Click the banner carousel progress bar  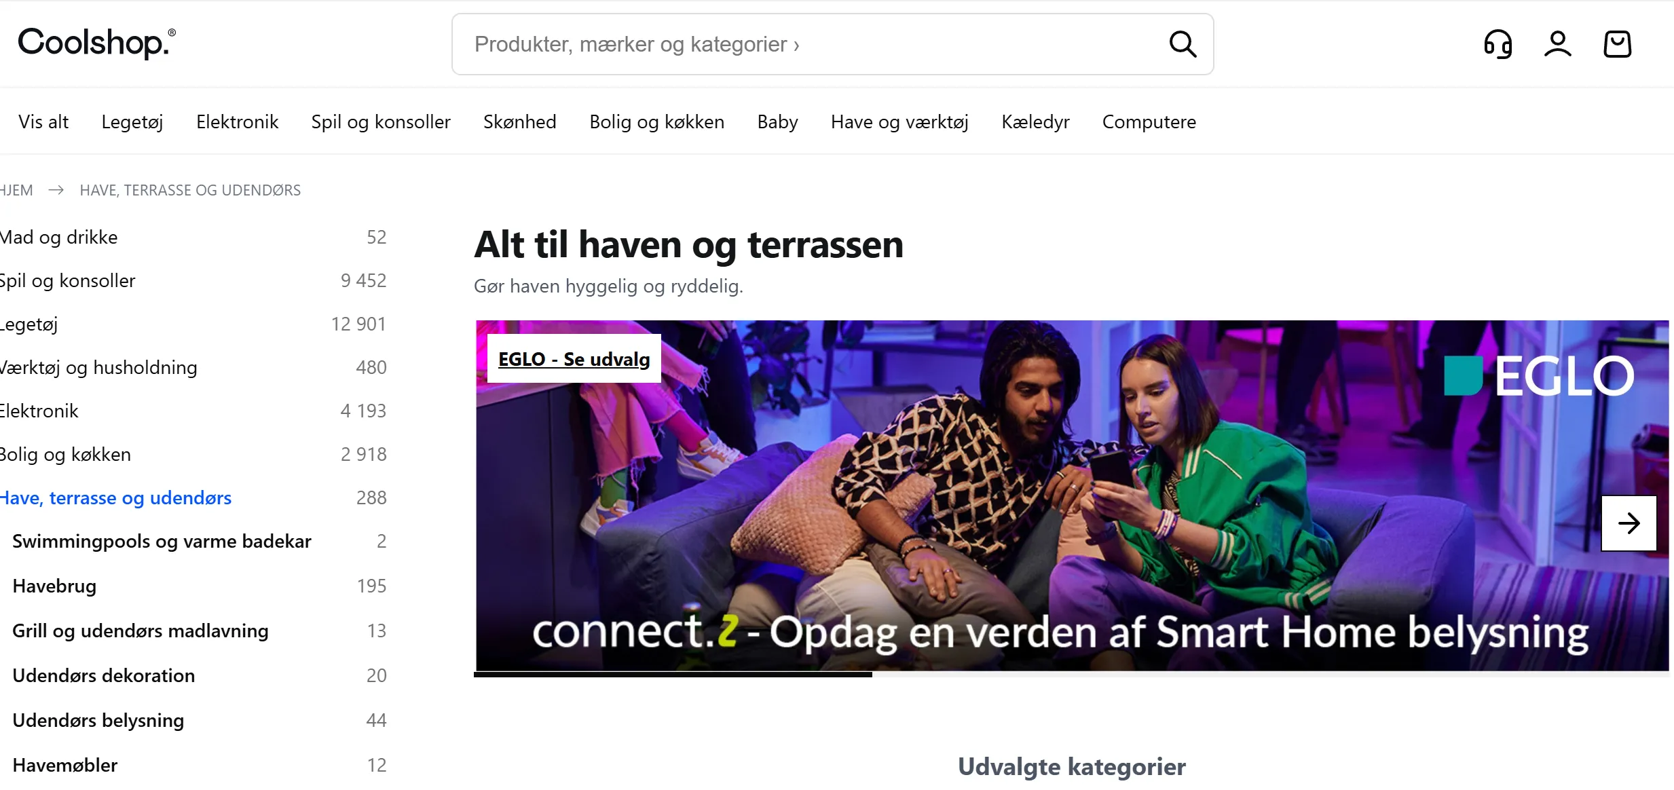1071,675
